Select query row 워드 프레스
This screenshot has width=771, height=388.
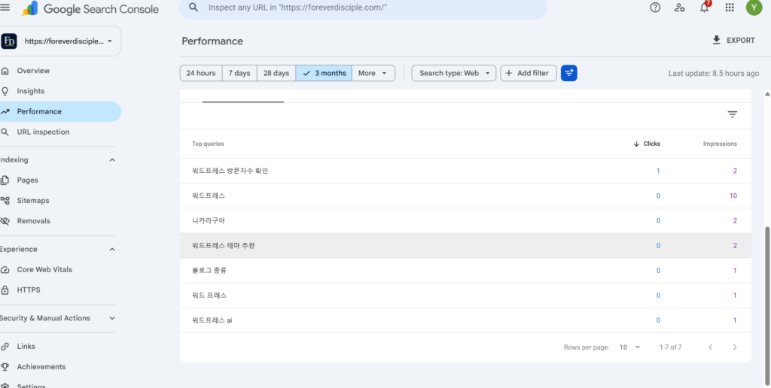click(x=465, y=296)
